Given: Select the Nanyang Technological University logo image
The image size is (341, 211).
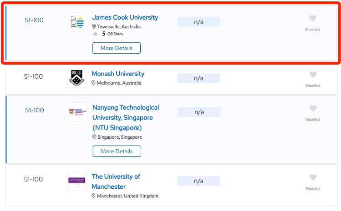Looking at the screenshot, I should tap(78, 112).
